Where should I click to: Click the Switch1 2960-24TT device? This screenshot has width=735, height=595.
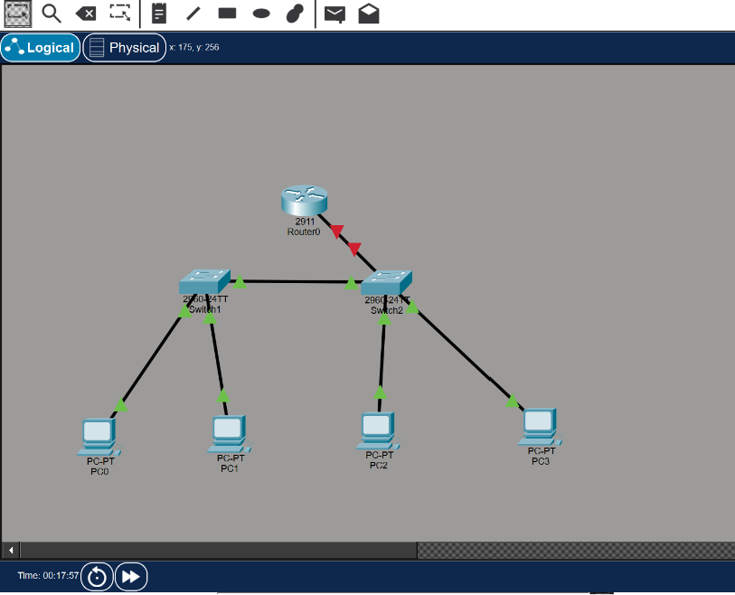205,281
